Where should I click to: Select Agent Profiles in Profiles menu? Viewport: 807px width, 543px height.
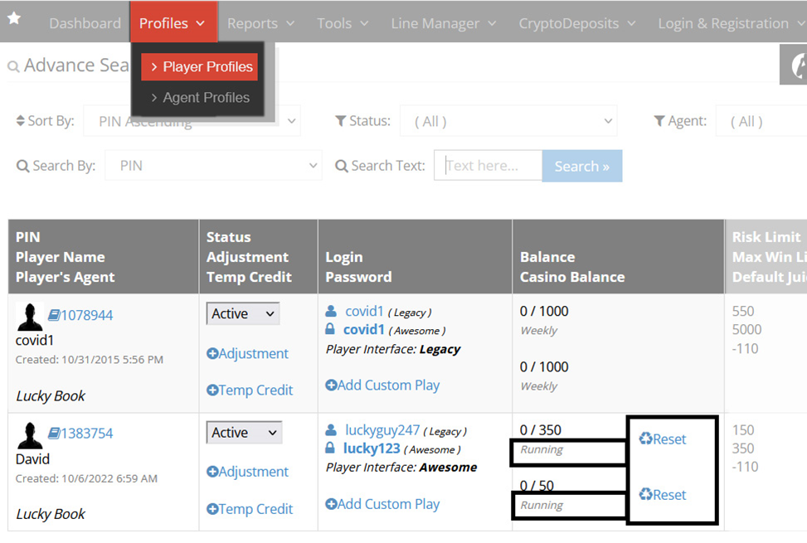(x=206, y=98)
